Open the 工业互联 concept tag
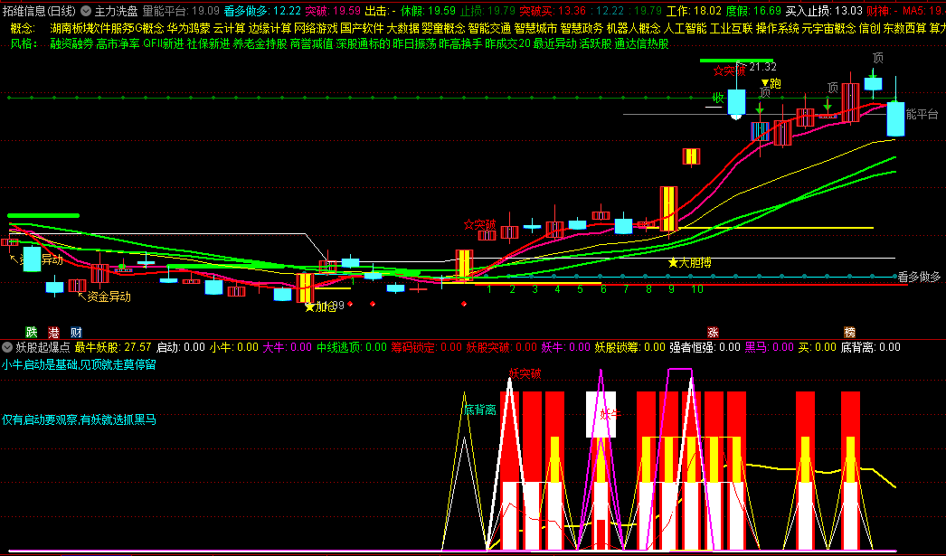946x556 pixels. 732,28
